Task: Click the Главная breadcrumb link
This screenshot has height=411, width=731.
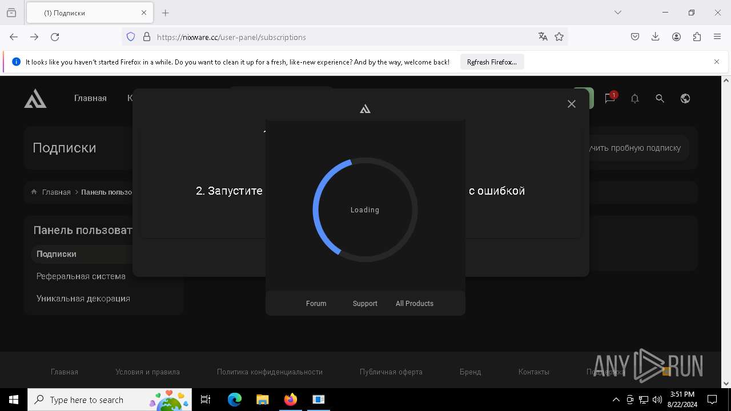Action: [x=56, y=192]
